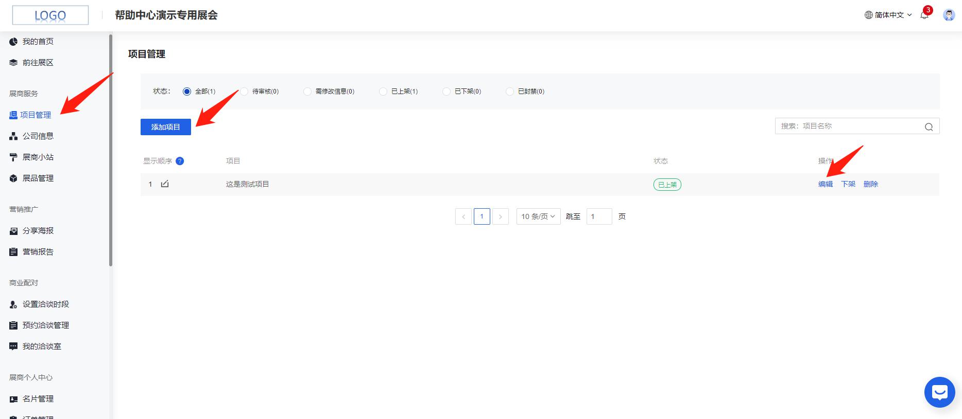Click the notification bell icon
This screenshot has width=962, height=419.
point(924,15)
